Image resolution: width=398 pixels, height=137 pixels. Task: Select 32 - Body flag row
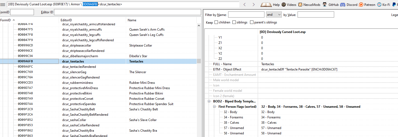[x=301, y=112]
